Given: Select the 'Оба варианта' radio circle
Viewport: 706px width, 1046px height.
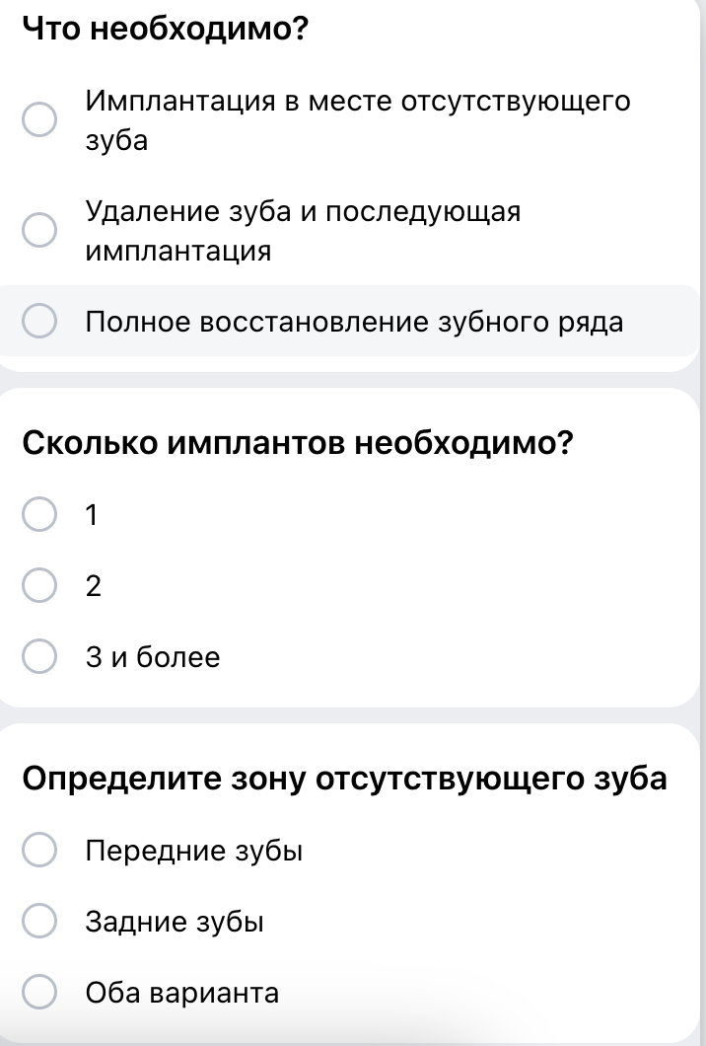Looking at the screenshot, I should pos(39,993).
